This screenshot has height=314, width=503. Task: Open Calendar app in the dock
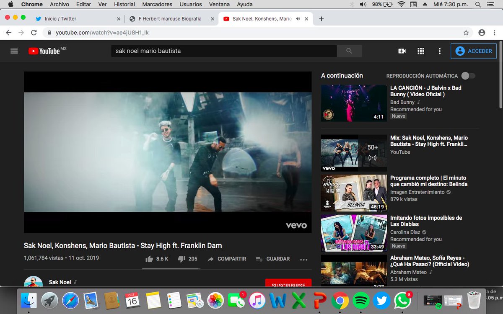coord(132,301)
